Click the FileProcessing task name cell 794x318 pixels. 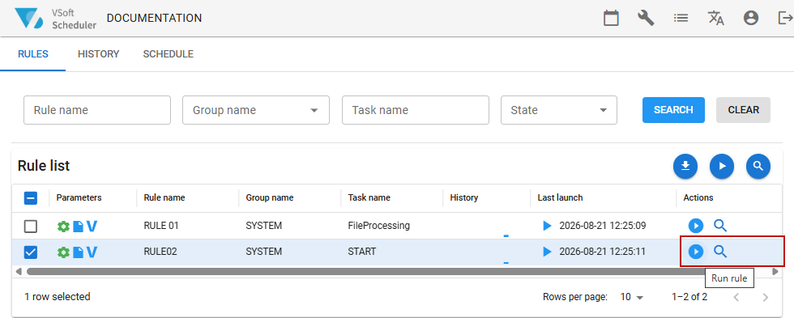(379, 226)
